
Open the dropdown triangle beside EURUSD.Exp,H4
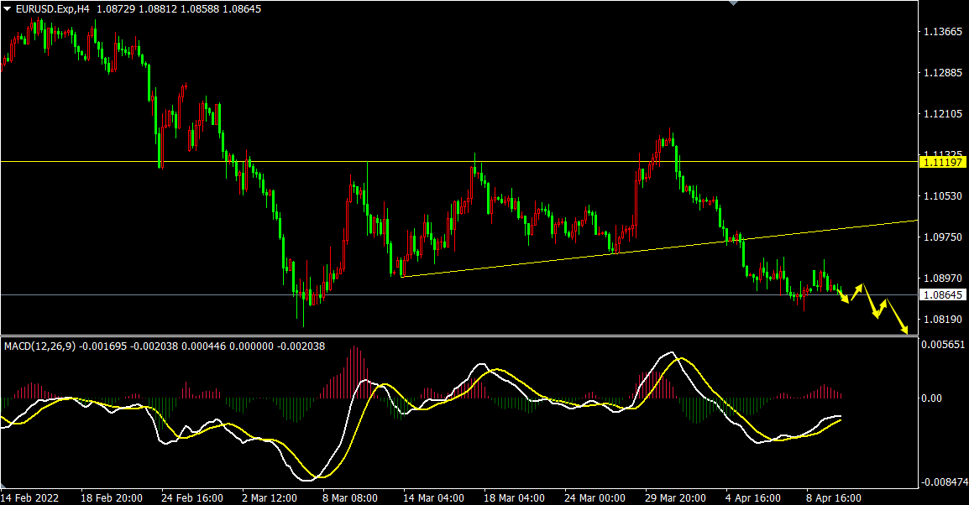(8, 8)
